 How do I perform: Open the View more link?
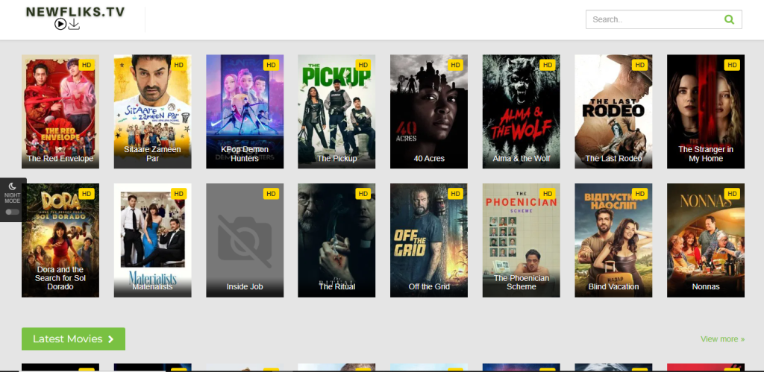click(722, 339)
